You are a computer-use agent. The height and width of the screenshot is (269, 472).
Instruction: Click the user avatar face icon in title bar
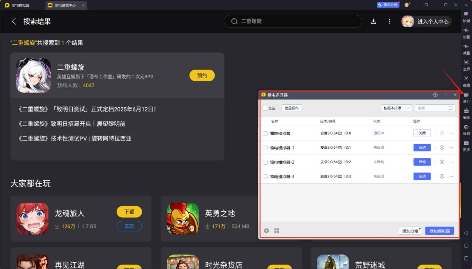tap(407, 5)
